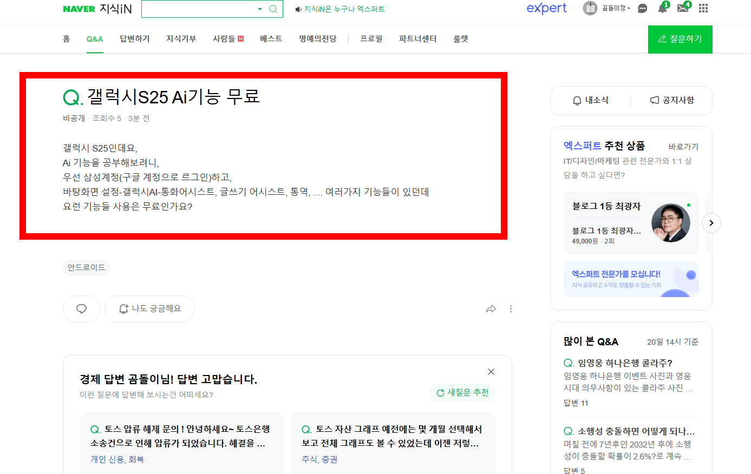Image resolution: width=751 pixels, height=474 pixels.
Task: Open 지식iN은 누구나 엑스퍼트 notice link
Action: point(344,9)
